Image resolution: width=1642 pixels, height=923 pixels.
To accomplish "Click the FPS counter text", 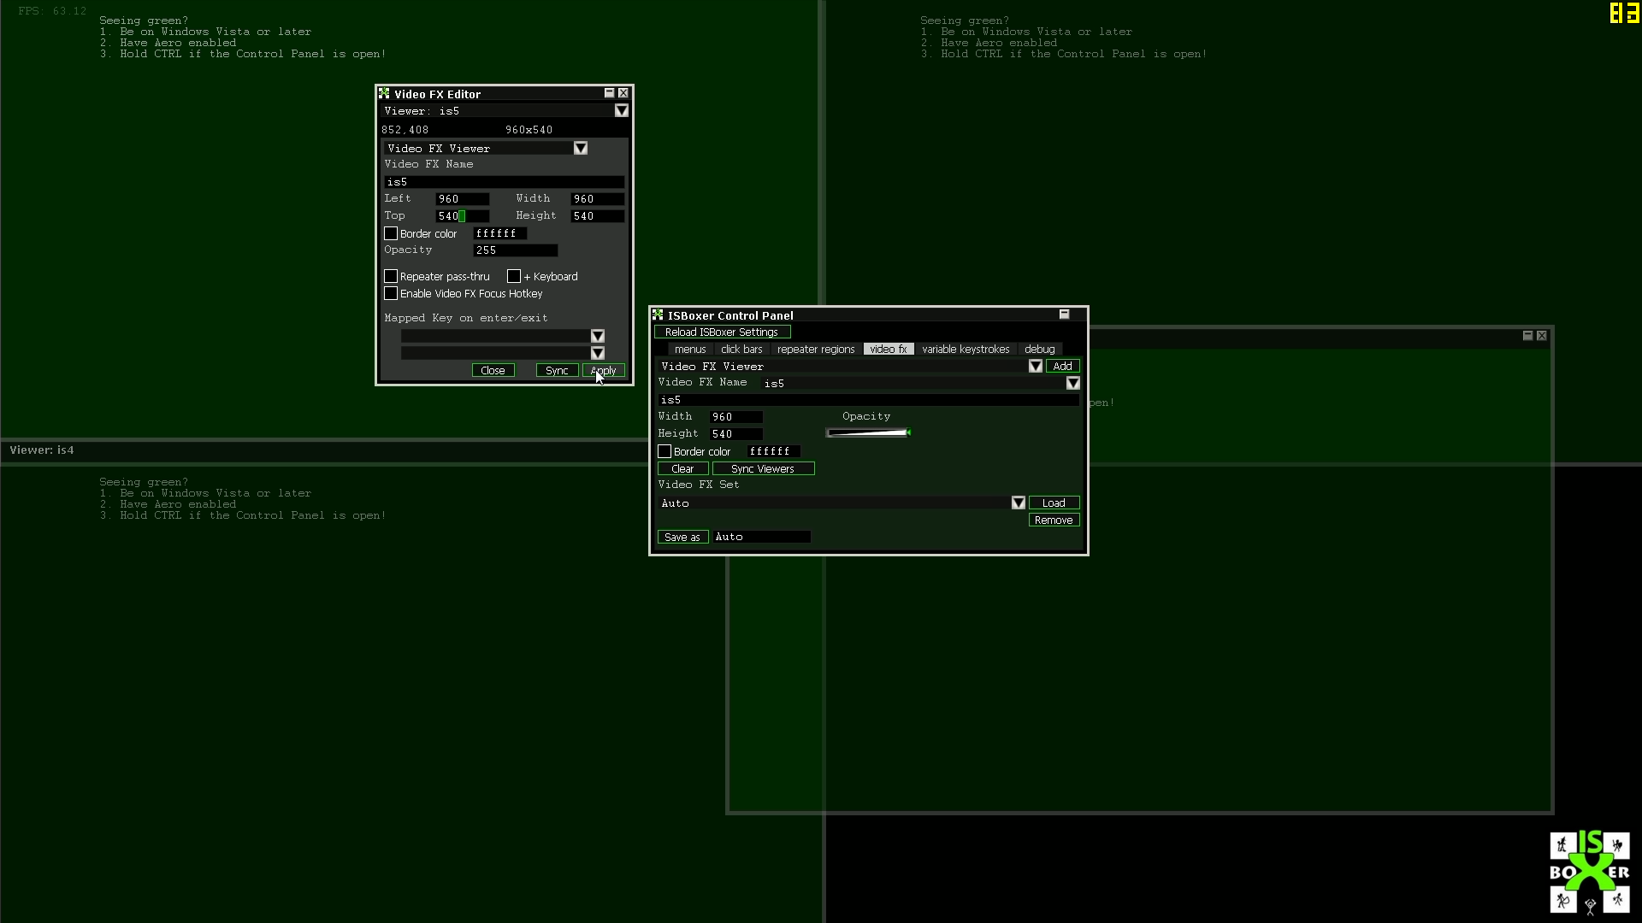I will tap(52, 11).
